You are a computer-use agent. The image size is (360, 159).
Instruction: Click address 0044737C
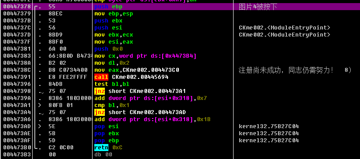17,28
